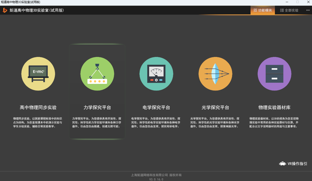Click the 物理实验器材库 description paragraph

[x=274, y=122]
